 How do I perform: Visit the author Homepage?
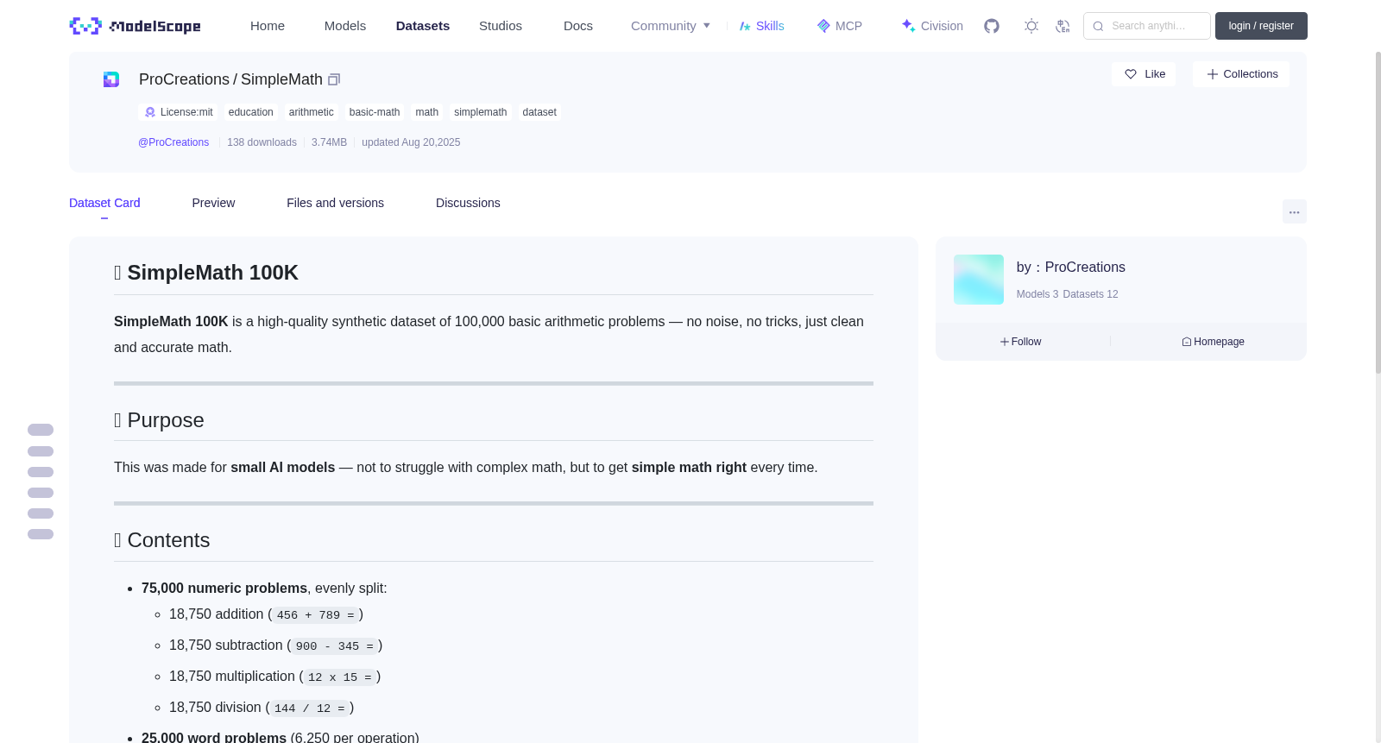pyautogui.click(x=1214, y=342)
